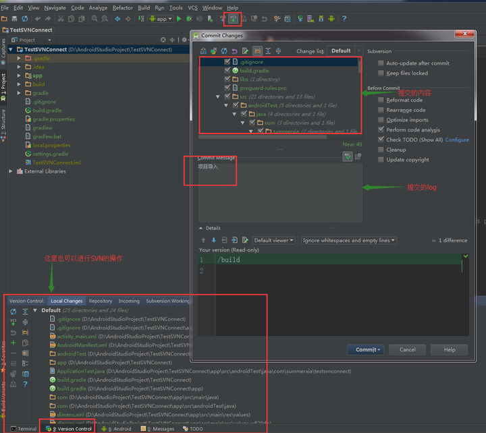Click the VCS Commit Changes toolbar icon
Viewport: 486px width, 433px height.
[233, 19]
